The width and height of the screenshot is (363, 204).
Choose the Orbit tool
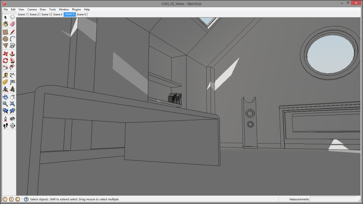tap(5, 97)
